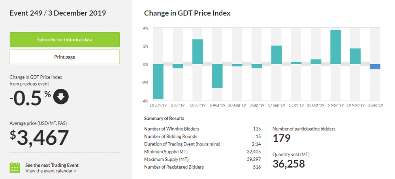395x179 pixels.
Task: Select the 17 Sep '19 chart bar
Action: pyautogui.click(x=276, y=55)
